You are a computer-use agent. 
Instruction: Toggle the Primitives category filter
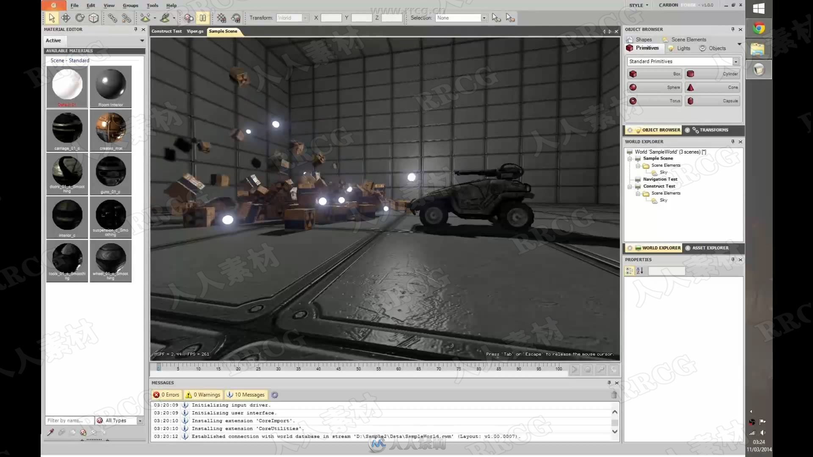(x=648, y=48)
